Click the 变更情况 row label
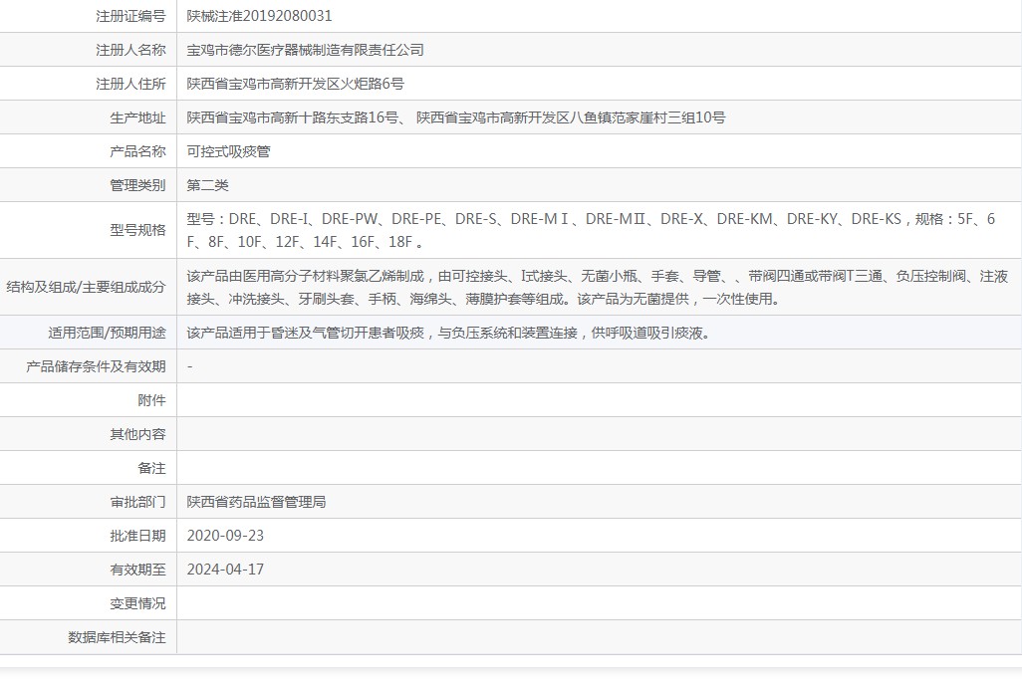The image size is (1022, 690). [x=137, y=603]
